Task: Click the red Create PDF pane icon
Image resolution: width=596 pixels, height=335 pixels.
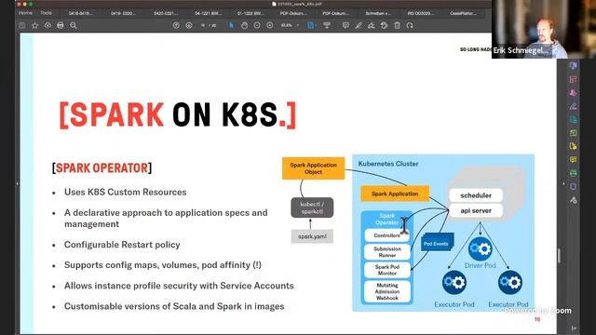Action: click(574, 79)
